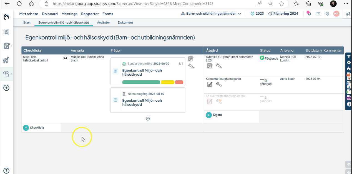
Task: Open the target/goals icon in the left sidebar
Action: click(x=6, y=60)
